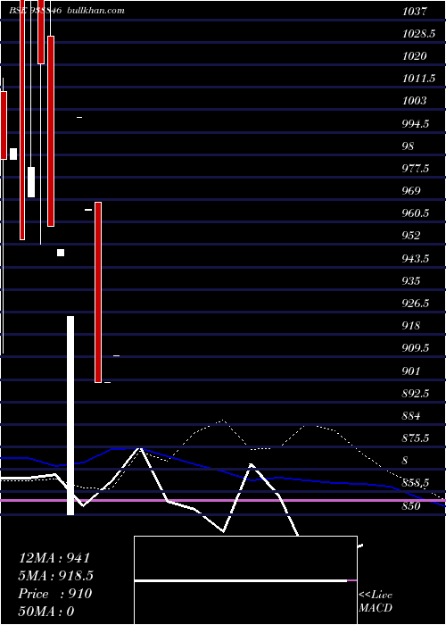Image resolution: width=446 pixels, height=625 pixels.
Task: Click the 909.5 price axis label
Action: click(x=416, y=349)
